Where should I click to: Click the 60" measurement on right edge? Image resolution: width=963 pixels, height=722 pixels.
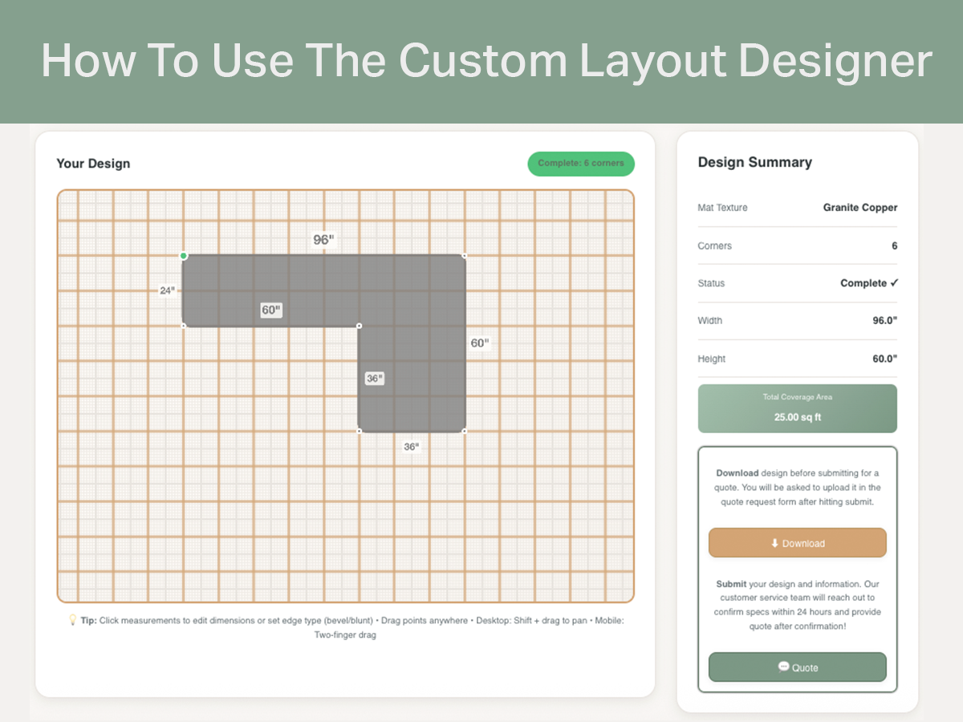click(479, 343)
